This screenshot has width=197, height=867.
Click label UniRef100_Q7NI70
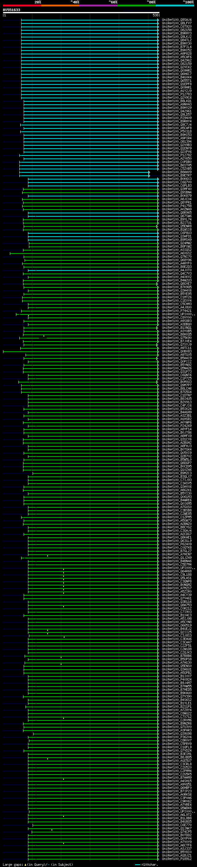[x=176, y=257]
